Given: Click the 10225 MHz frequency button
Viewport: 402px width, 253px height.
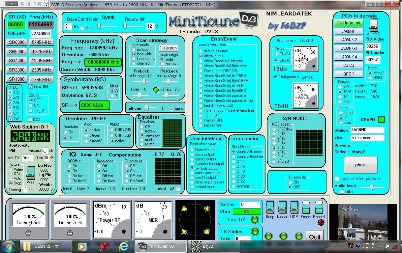Looking at the screenshot, I should pyautogui.click(x=41, y=51).
